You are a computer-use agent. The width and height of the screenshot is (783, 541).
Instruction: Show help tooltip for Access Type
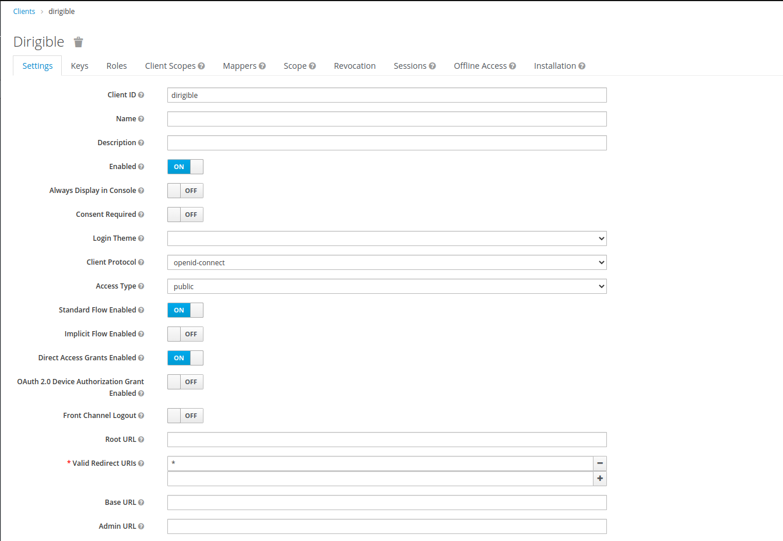(x=141, y=286)
